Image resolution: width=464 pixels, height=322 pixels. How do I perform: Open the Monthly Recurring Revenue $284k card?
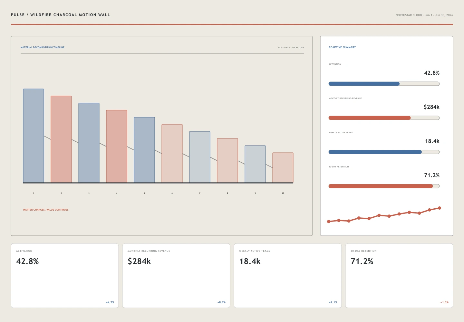pyautogui.click(x=176, y=276)
